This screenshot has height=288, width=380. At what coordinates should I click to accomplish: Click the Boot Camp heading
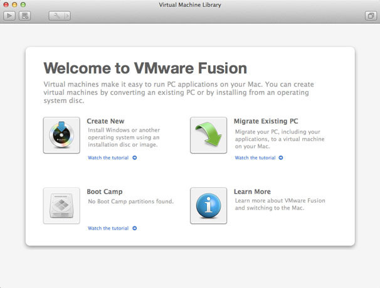[105, 191]
